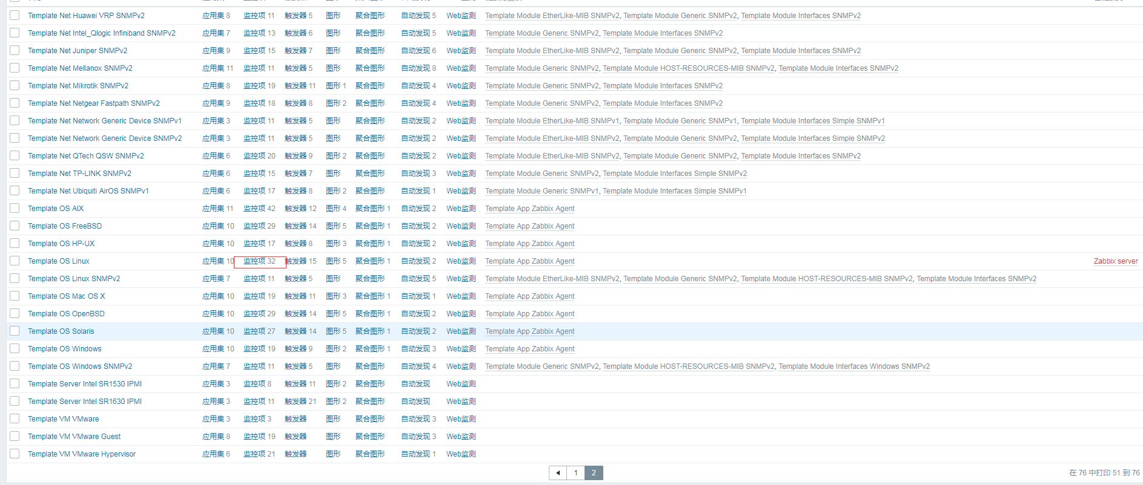Open Template Net Intel_Qlogic Infiniband SNMPv2
The height and width of the screenshot is (485, 1143).
coord(102,33)
